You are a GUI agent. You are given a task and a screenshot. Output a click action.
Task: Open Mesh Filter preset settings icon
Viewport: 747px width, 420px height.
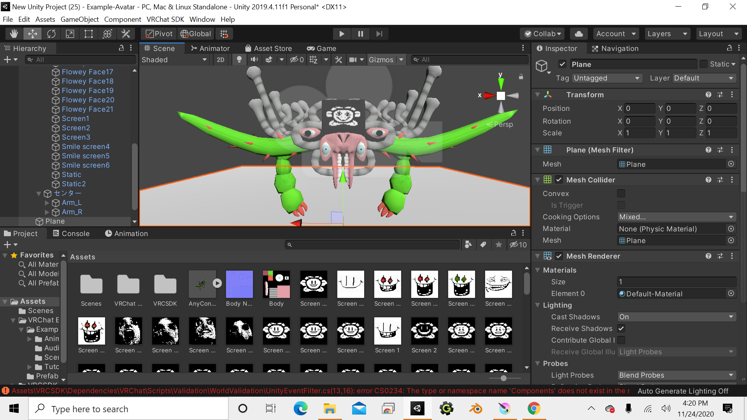720,150
